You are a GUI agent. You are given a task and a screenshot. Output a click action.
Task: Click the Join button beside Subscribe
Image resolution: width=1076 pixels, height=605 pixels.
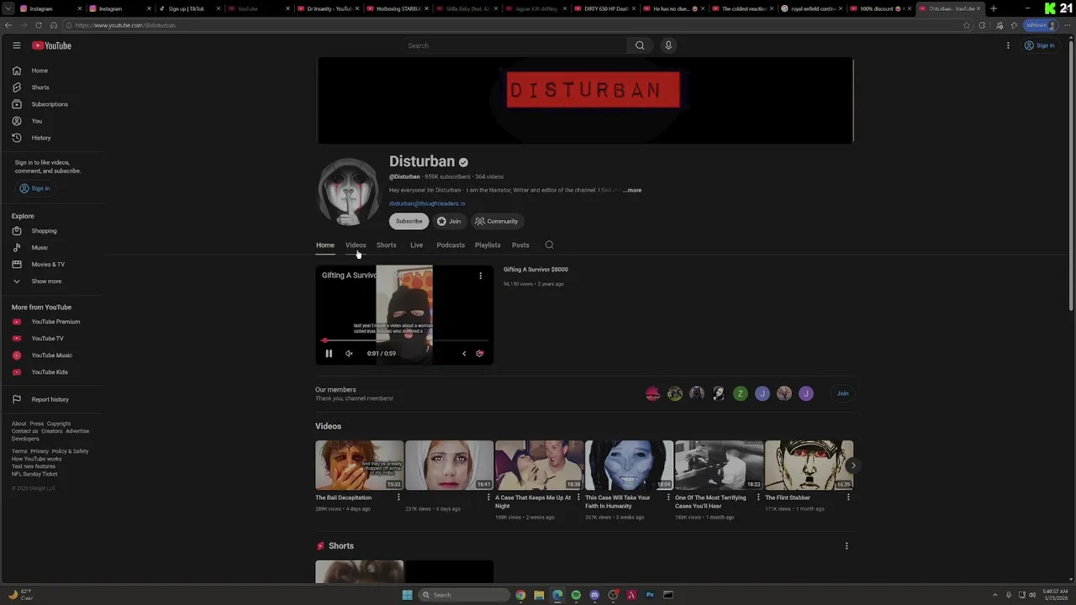[449, 221]
